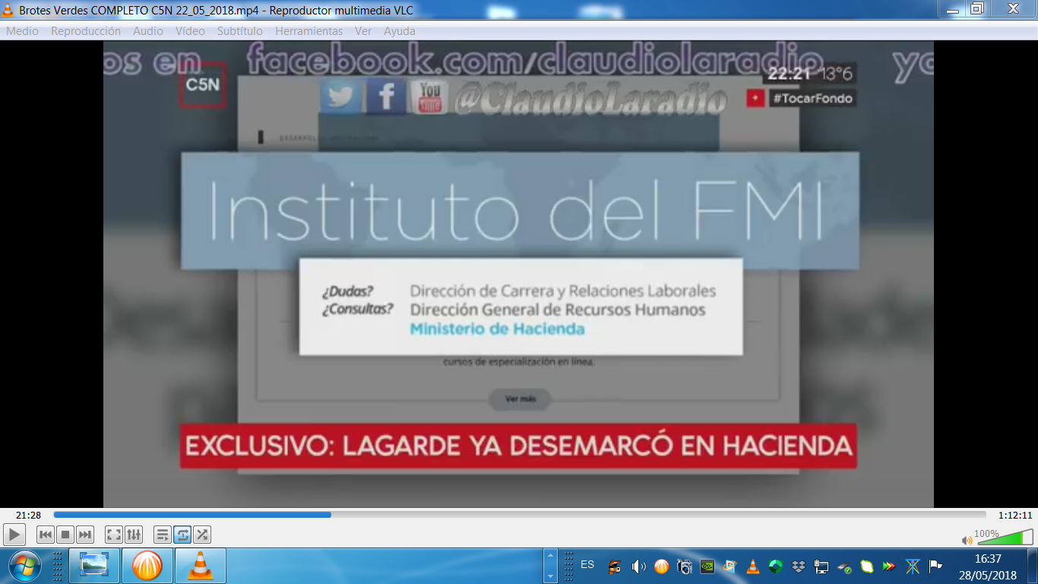
Task: Open BitComet orange globe taskbar button
Action: tap(147, 566)
